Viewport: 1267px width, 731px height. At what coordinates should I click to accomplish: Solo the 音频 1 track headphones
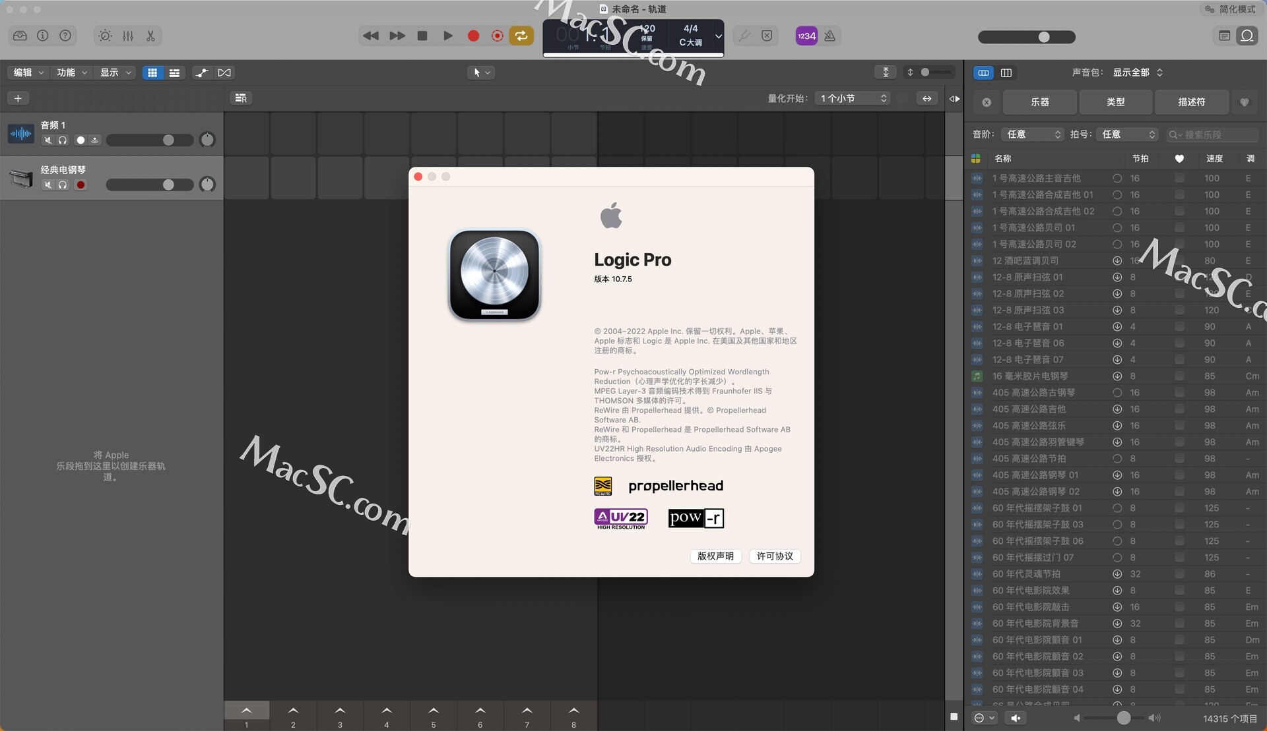click(63, 140)
